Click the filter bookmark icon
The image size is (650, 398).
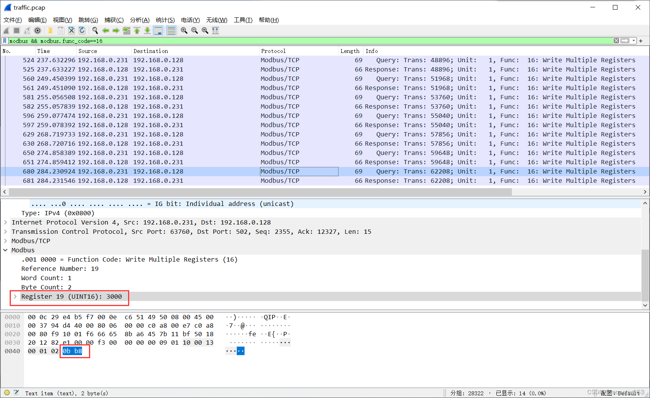click(5, 41)
